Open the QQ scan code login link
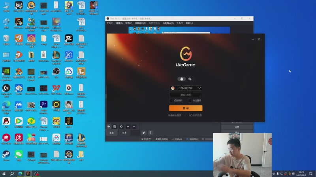The width and height of the screenshot is (316, 177). pos(195,115)
